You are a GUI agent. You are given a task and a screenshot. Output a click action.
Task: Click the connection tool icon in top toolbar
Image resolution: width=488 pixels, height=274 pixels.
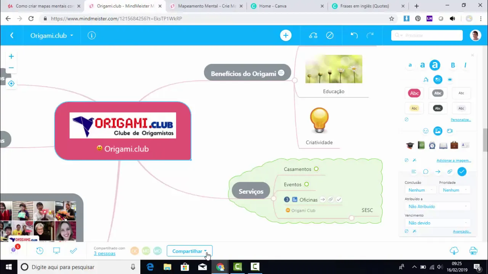click(313, 35)
